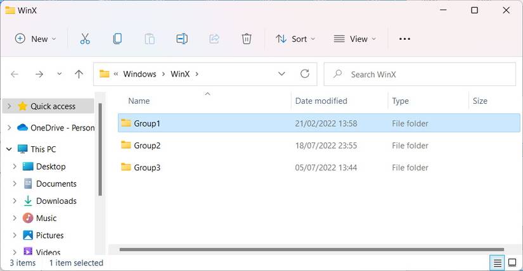Open the Sort options dropdown
This screenshot has height=271, width=523.
295,39
